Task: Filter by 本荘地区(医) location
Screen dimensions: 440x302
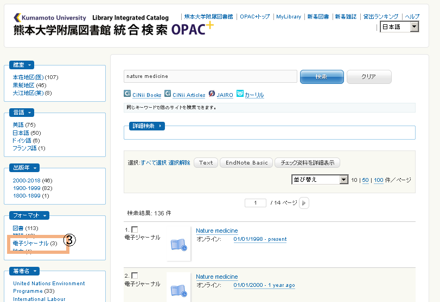Action: pos(28,77)
